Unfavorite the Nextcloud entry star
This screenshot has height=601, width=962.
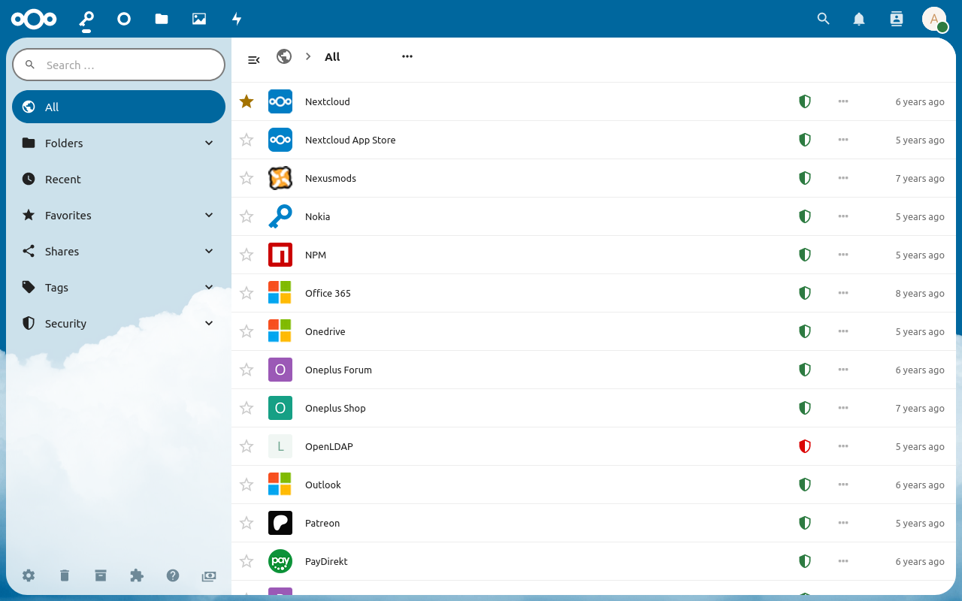coord(247,101)
